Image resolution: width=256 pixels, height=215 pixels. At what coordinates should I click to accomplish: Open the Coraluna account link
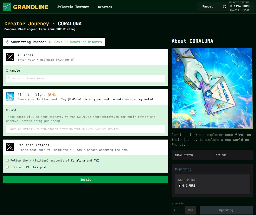[x=78, y=160]
